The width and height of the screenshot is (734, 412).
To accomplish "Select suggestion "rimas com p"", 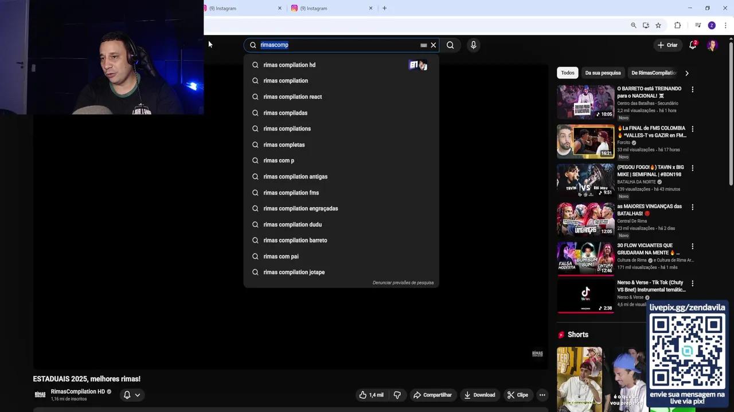I will (x=341, y=160).
